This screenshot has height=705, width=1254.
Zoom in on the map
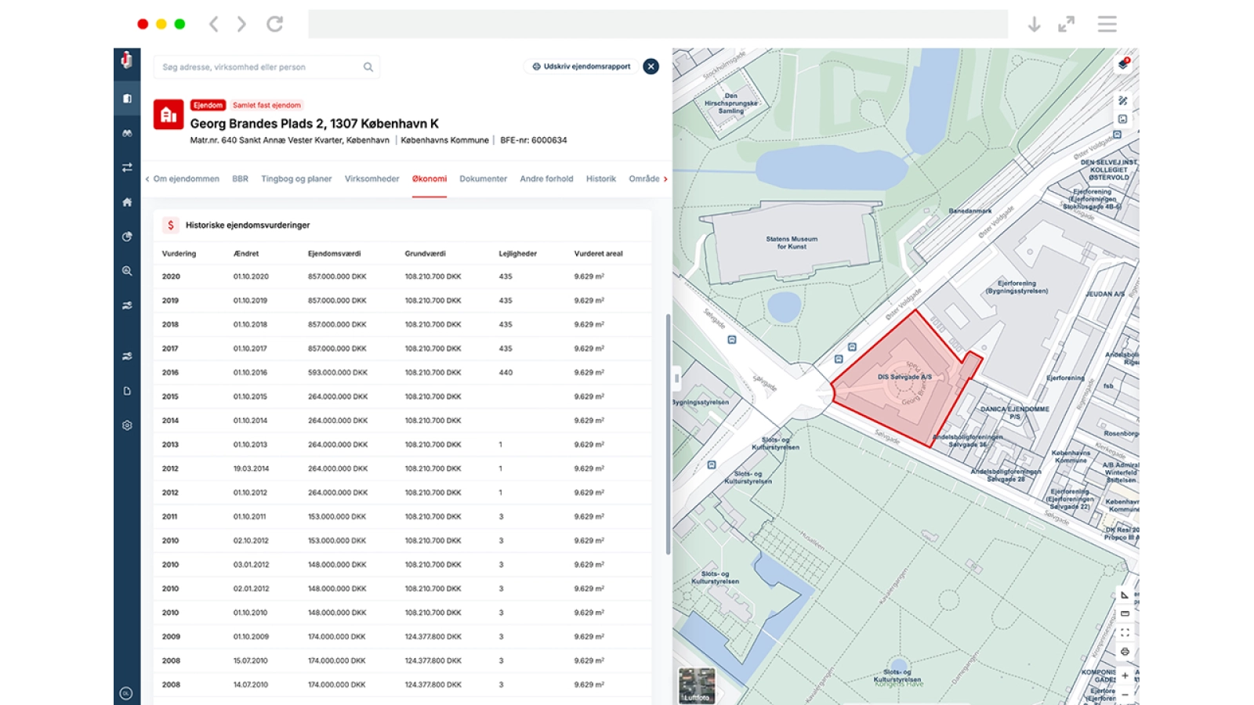coord(1125,675)
